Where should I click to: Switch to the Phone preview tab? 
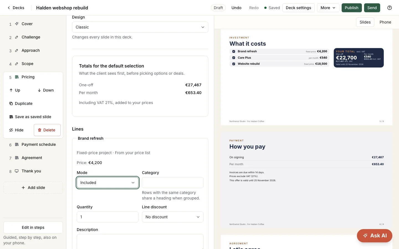click(385, 22)
